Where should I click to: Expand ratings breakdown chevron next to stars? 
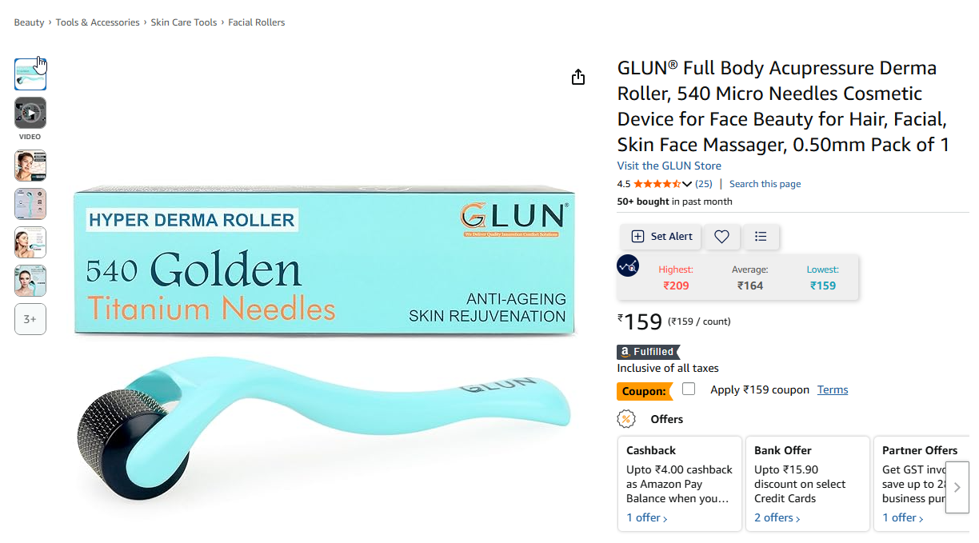click(686, 184)
